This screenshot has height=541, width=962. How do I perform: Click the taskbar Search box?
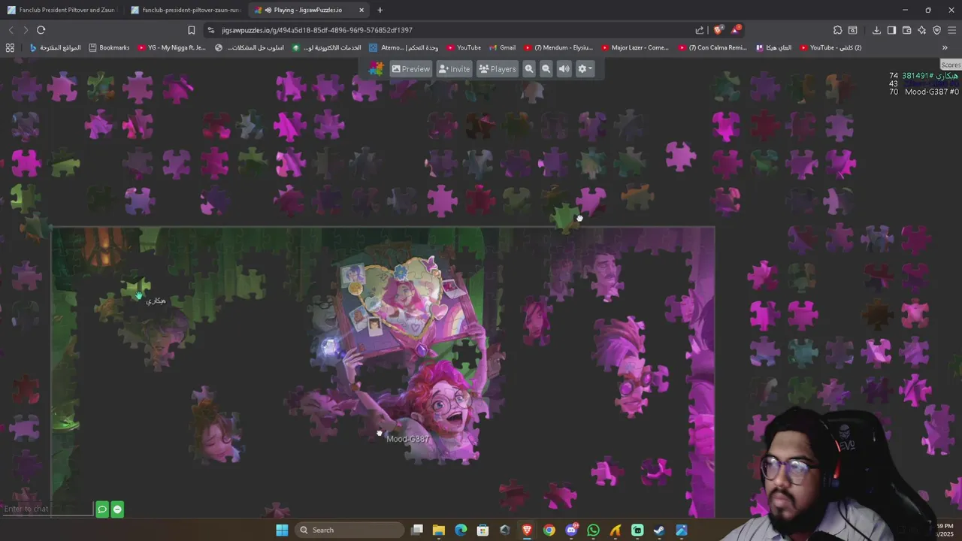[349, 530]
